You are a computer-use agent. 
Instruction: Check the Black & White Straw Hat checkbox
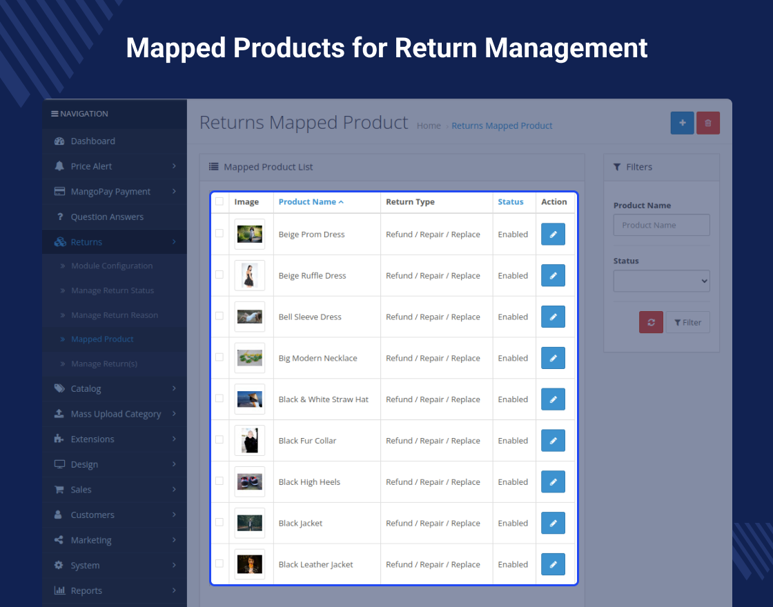[219, 398]
